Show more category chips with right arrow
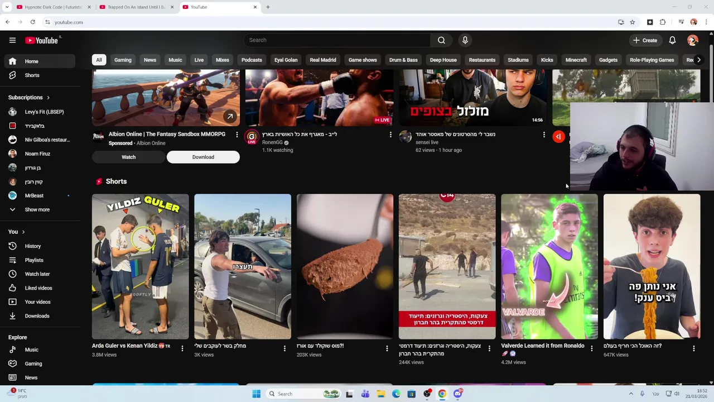Image resolution: width=714 pixels, height=402 pixels. [698, 60]
